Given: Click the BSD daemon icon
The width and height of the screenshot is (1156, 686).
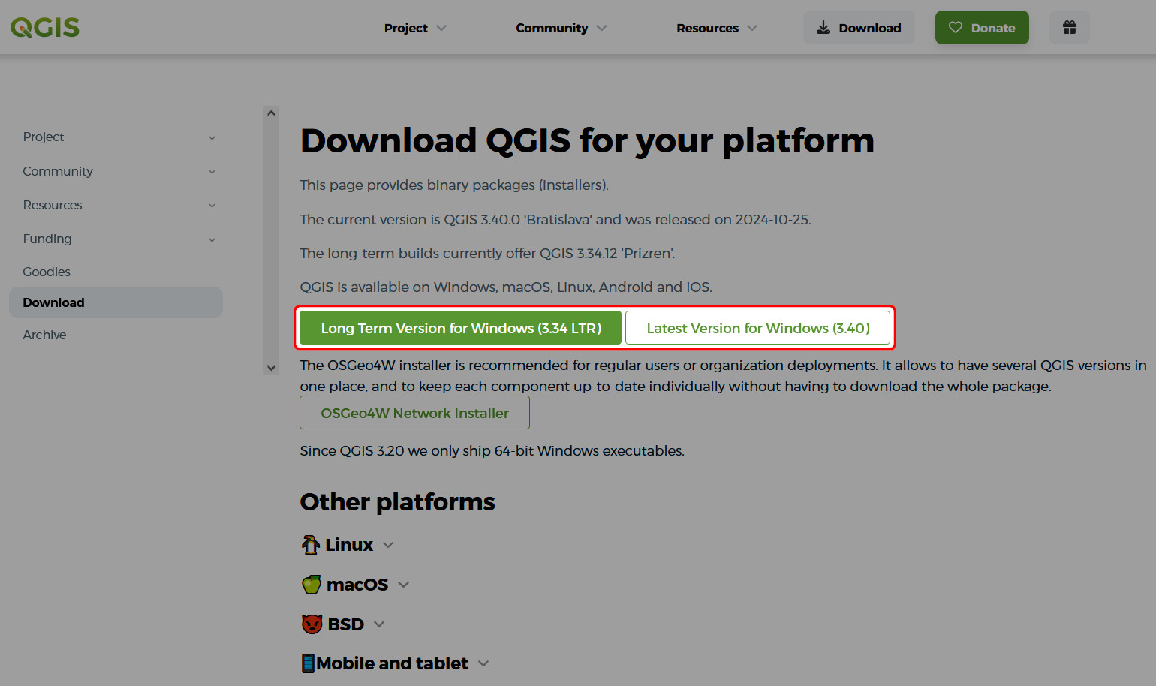Looking at the screenshot, I should point(312,624).
